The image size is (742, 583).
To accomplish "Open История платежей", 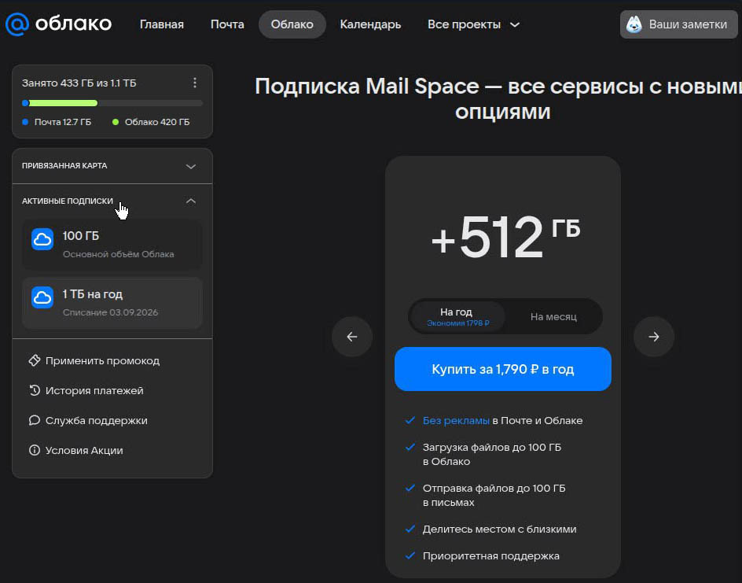I will (x=86, y=390).
